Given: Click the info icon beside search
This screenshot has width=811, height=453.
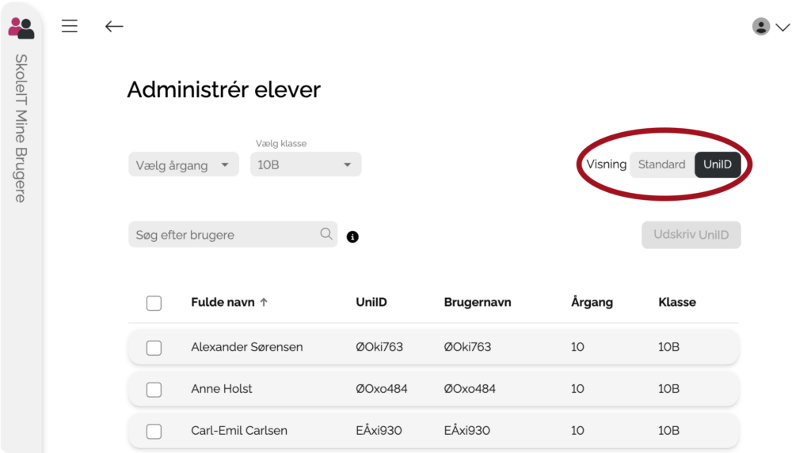Looking at the screenshot, I should pyautogui.click(x=353, y=236).
